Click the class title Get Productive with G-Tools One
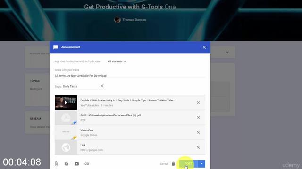Viewport: 302px width, 169px height. (130, 7)
